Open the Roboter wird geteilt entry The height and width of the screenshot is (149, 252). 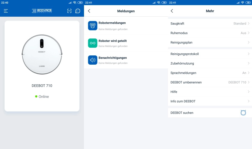[x=126, y=43]
